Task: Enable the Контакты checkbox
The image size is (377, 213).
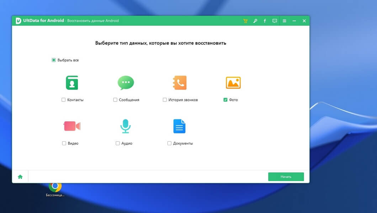Action: pos(63,100)
